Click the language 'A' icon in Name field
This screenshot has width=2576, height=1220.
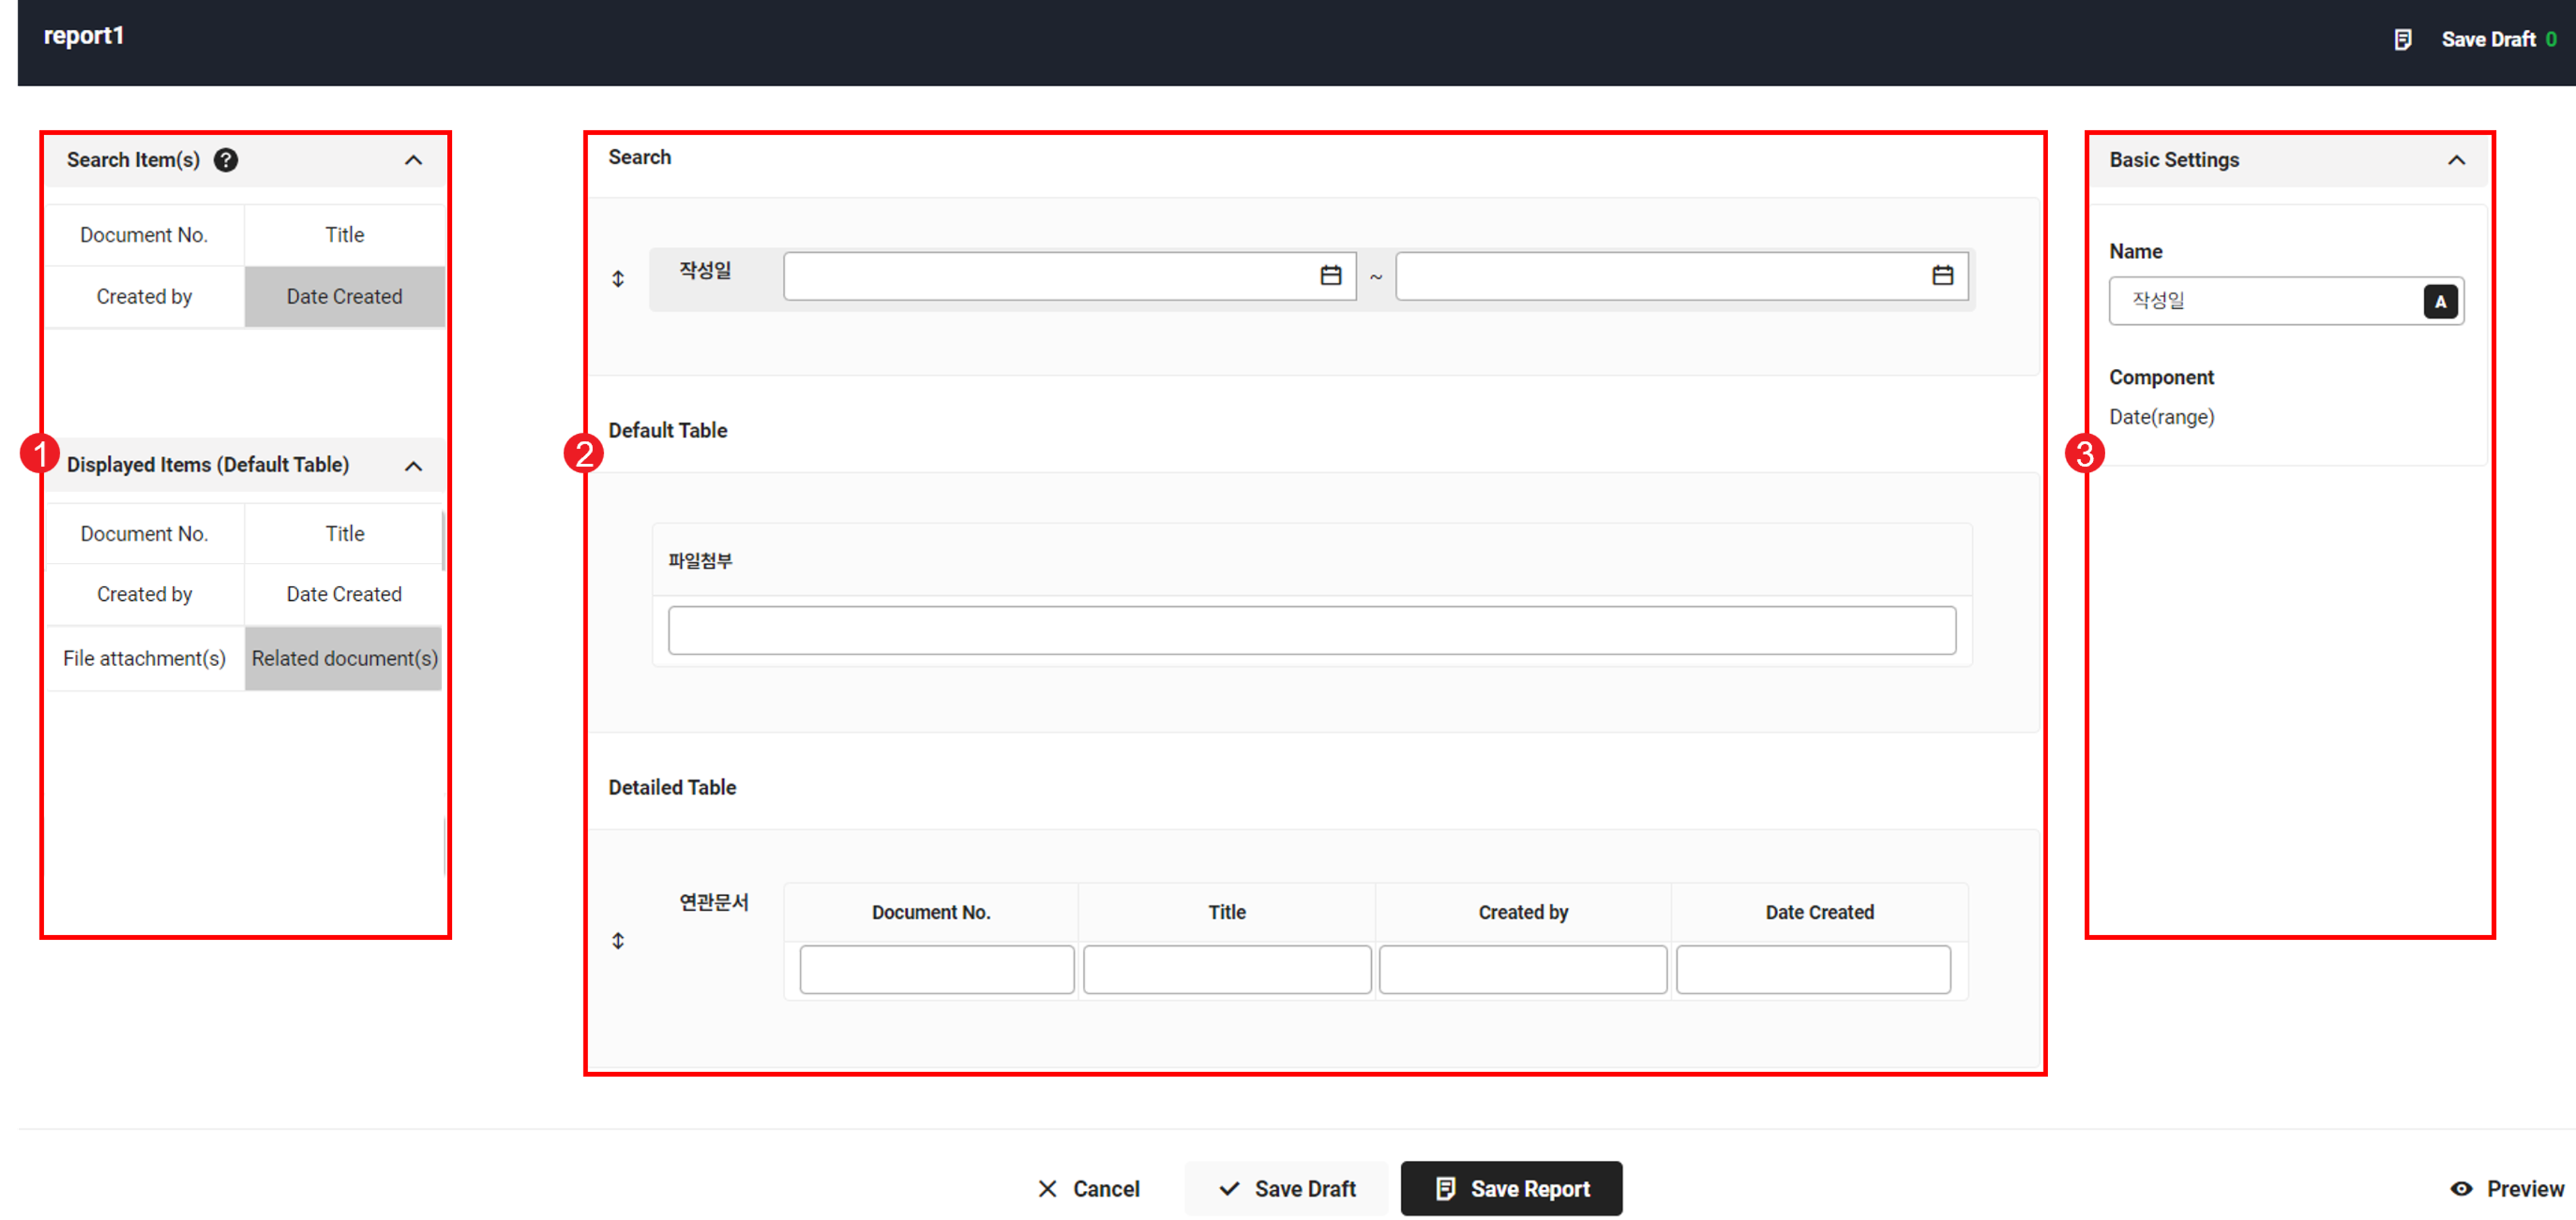point(2440,301)
